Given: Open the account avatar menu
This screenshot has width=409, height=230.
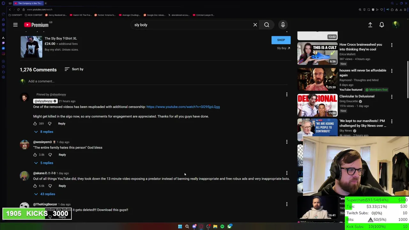Looking at the screenshot, I should click(x=395, y=25).
